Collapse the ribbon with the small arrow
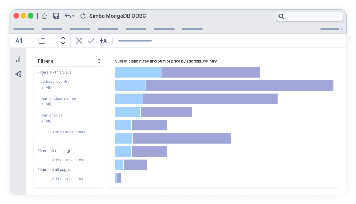Image resolution: width=356 pixels, height=204 pixels. pos(341,29)
